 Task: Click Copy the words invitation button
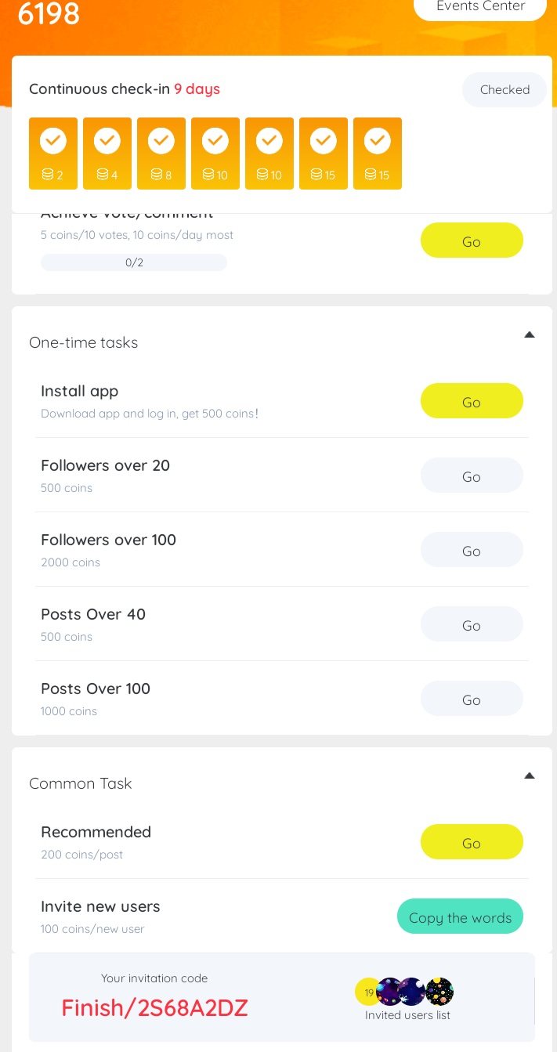click(460, 917)
